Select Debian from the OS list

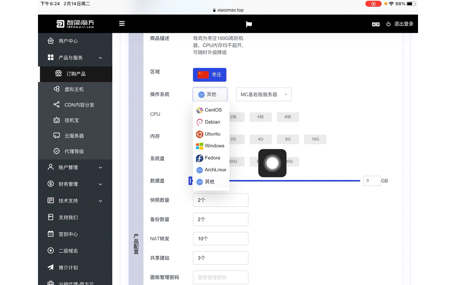[x=211, y=122]
